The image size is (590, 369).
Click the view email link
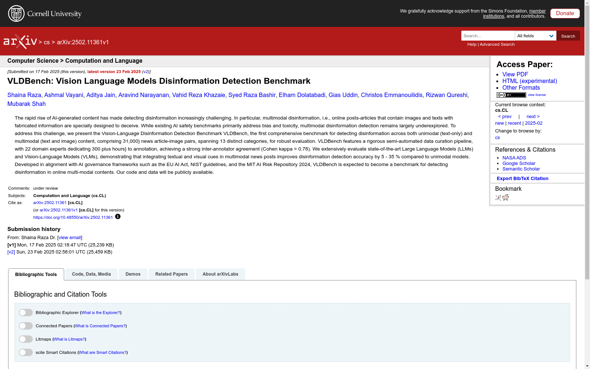[x=70, y=238]
